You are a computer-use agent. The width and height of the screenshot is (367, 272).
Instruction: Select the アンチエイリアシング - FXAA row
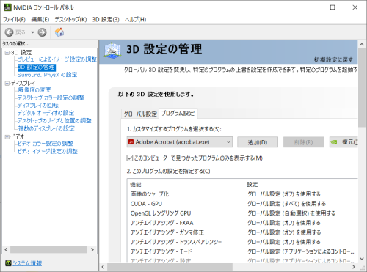(x=242, y=223)
